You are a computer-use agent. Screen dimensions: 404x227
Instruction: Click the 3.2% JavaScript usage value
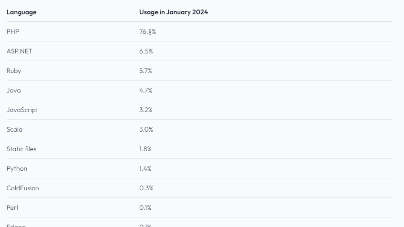pos(146,110)
